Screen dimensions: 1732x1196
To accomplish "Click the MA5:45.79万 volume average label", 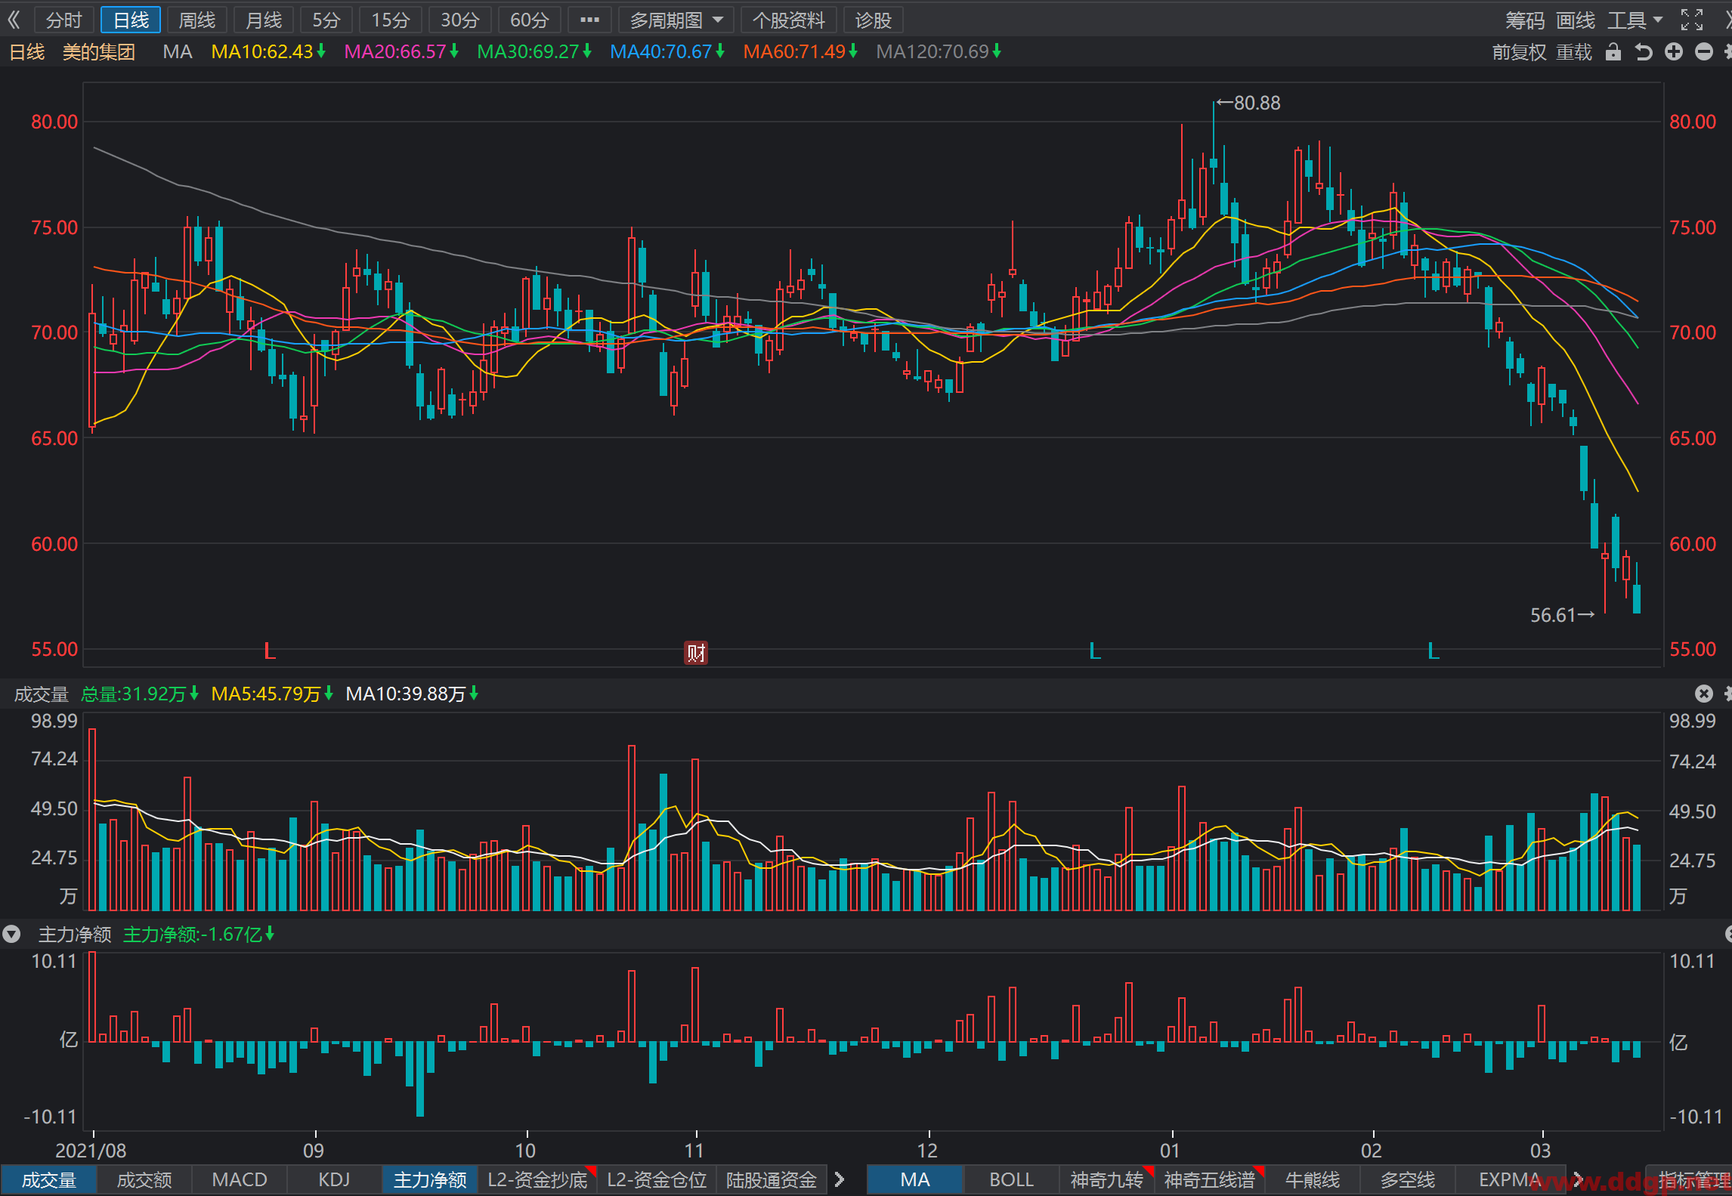I will (272, 694).
